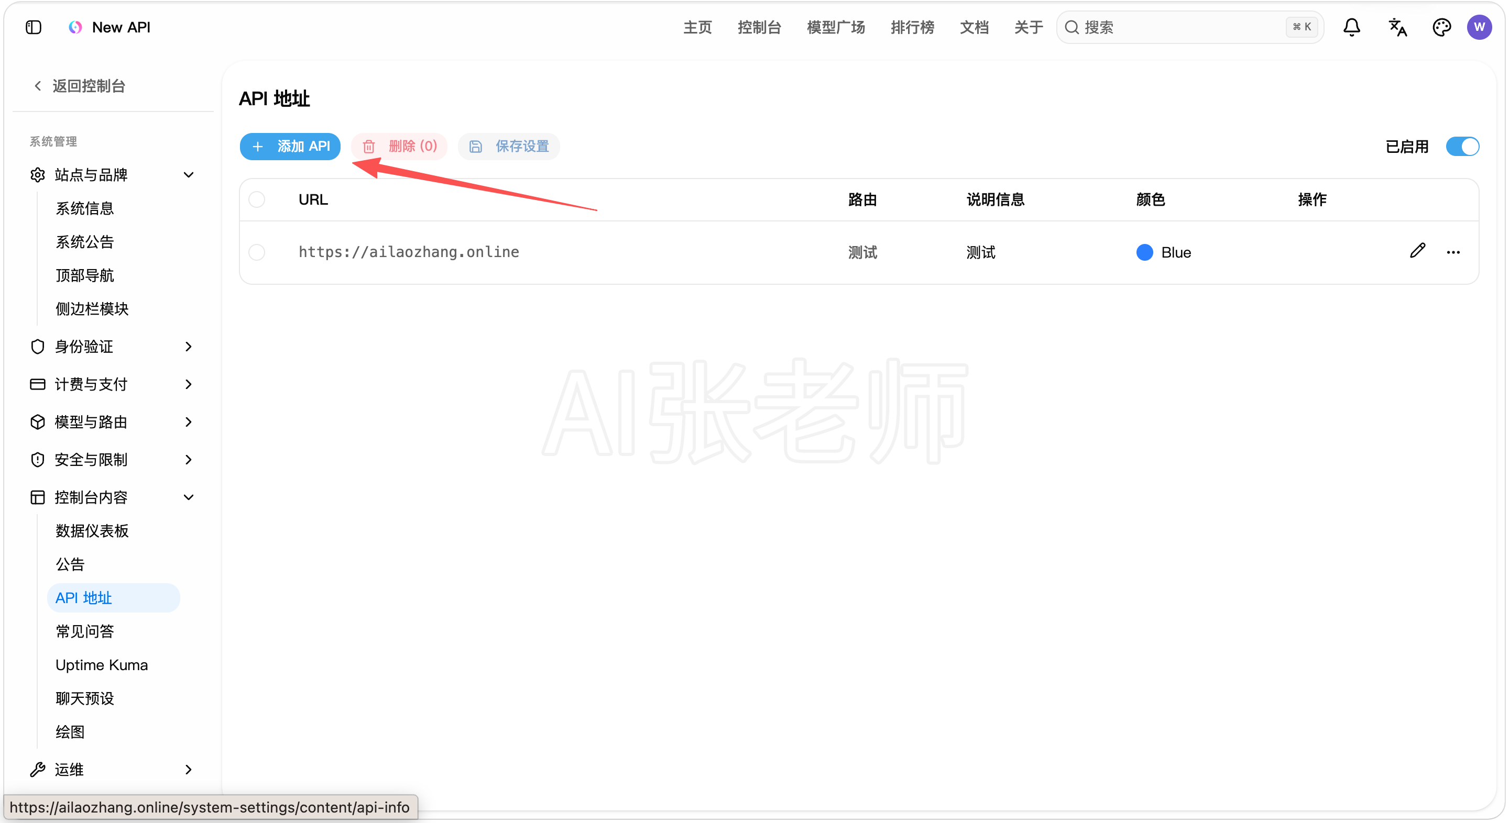Open 公告 under 控制台内容
1509x823 pixels.
point(70,564)
